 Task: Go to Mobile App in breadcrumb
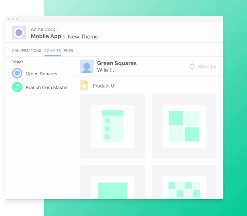coord(46,36)
